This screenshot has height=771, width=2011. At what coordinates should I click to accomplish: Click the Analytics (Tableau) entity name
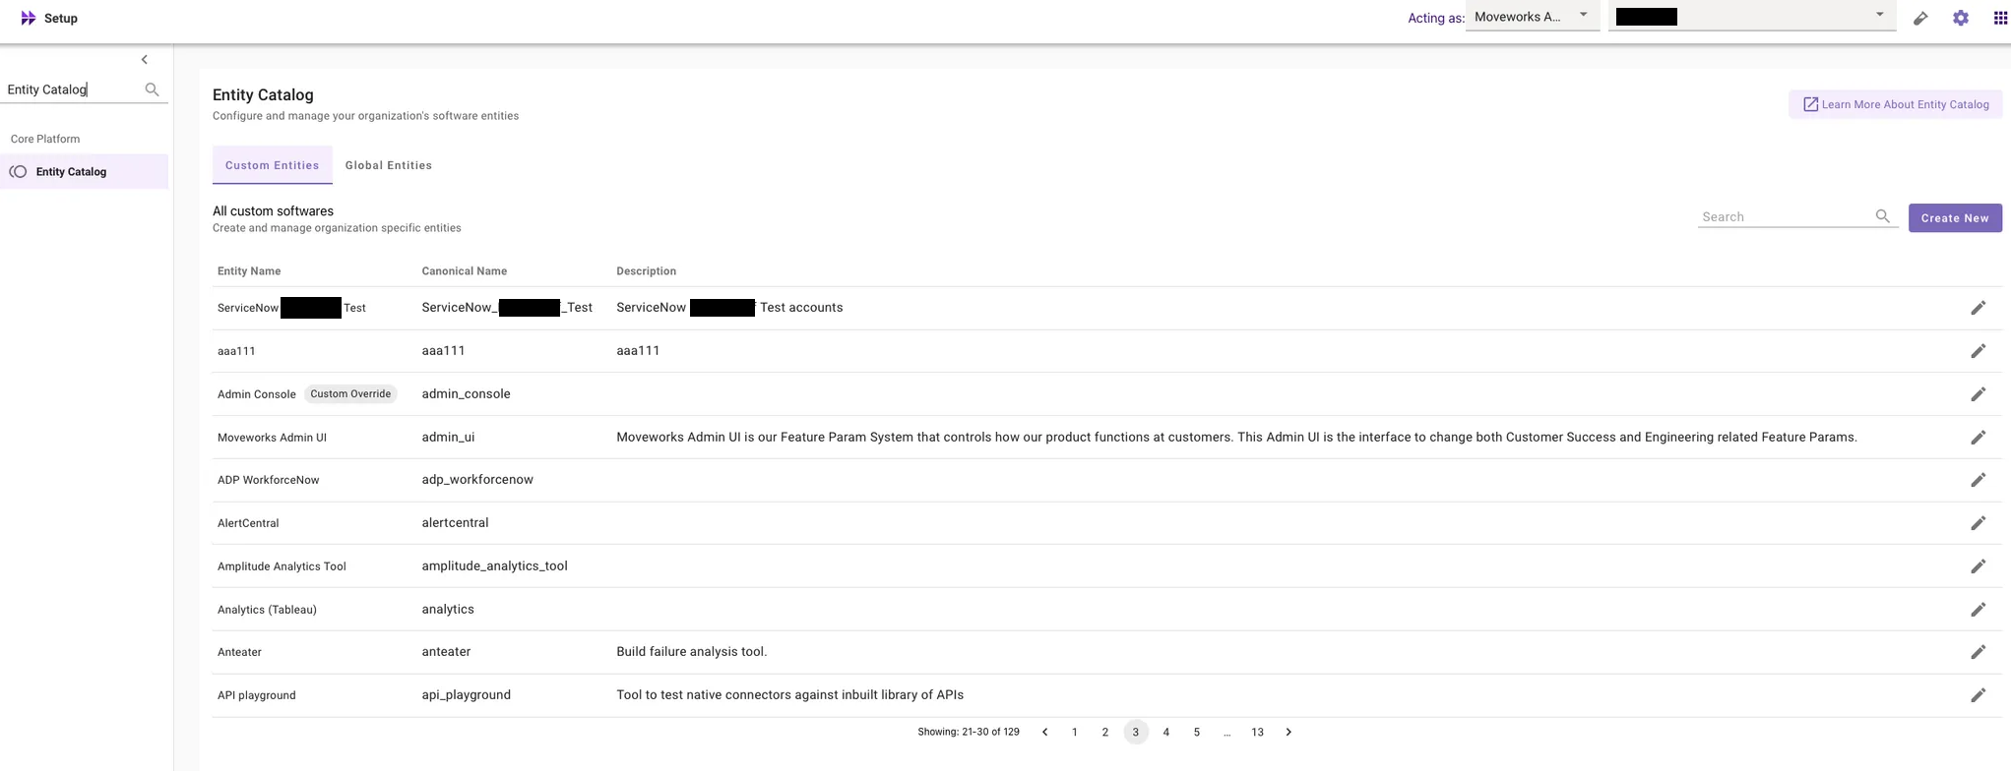[x=267, y=610]
